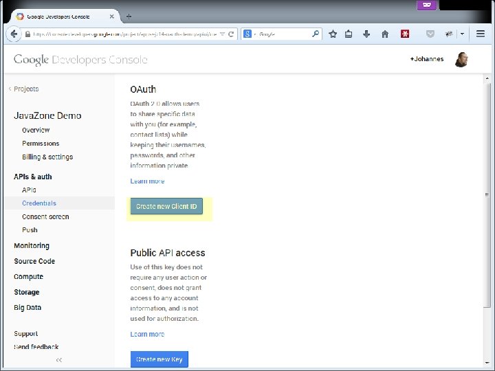Click the search magnifier icon

(x=315, y=34)
